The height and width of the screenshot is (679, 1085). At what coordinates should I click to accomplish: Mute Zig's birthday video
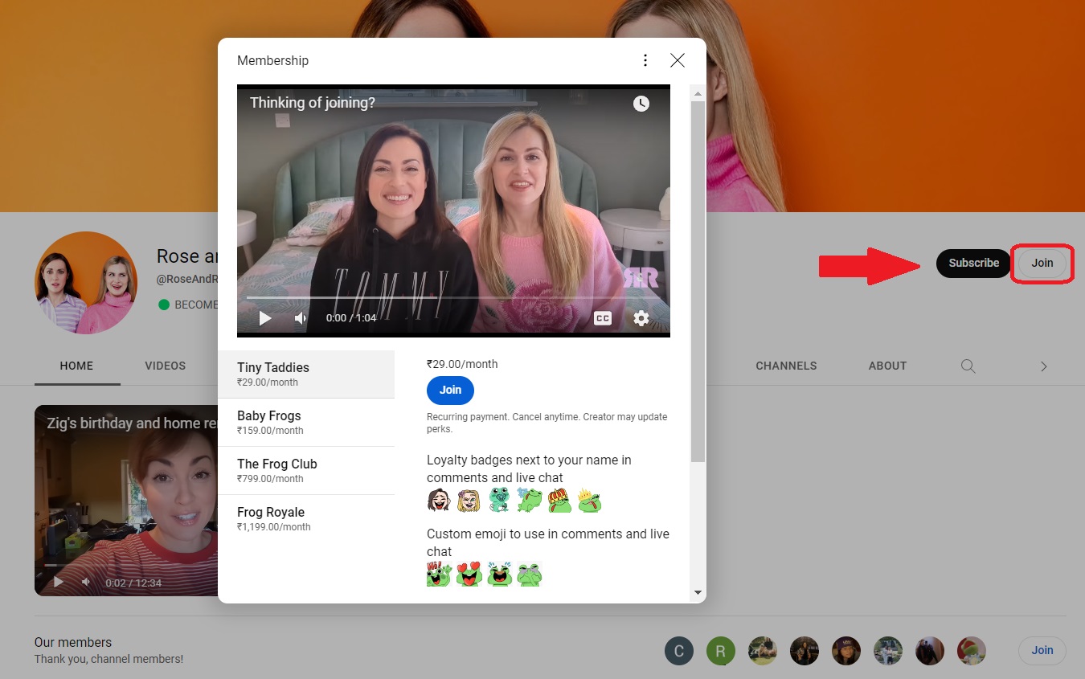(x=85, y=580)
